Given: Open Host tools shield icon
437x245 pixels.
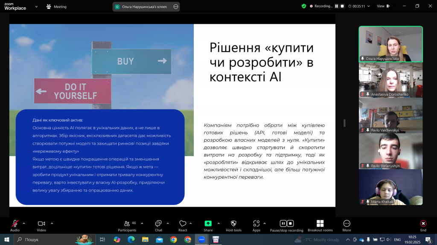Looking at the screenshot, I should [233, 224].
